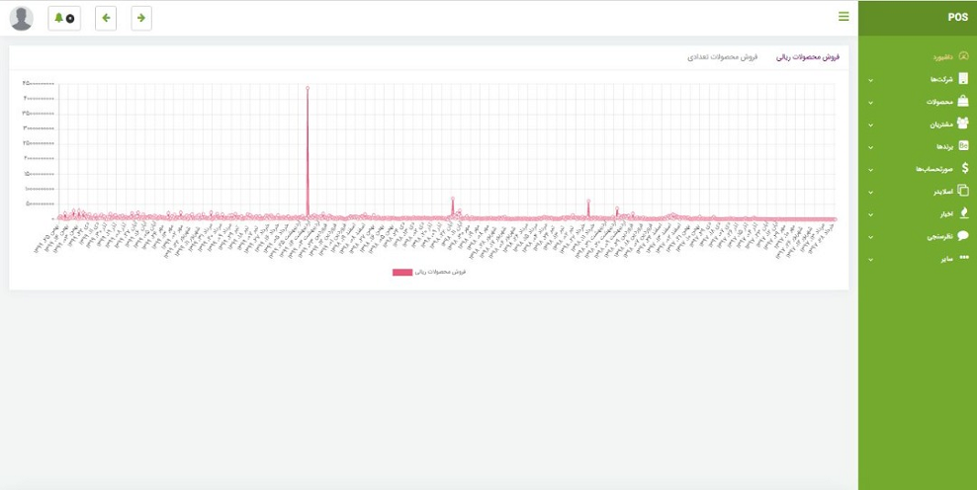Expand the سایر menu chevron
977x490 pixels.
click(x=870, y=260)
